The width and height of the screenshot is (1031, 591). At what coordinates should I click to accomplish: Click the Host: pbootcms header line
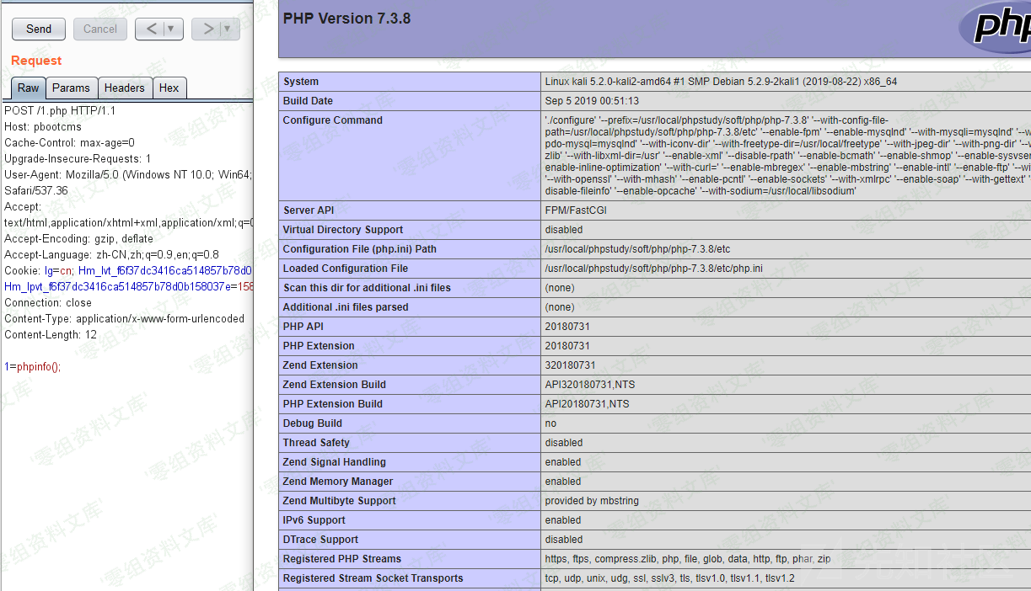tap(44, 126)
